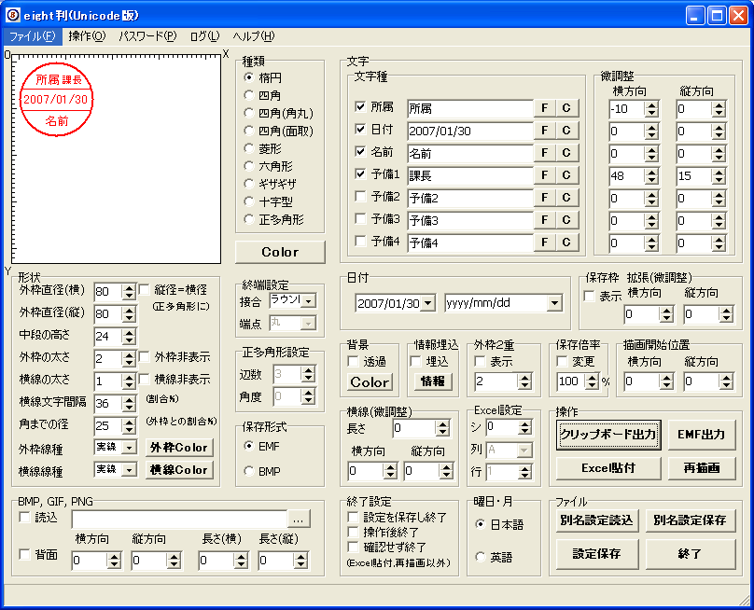Open the 端点 endpoint dropdown
The height and width of the screenshot is (610, 754).
309,324
